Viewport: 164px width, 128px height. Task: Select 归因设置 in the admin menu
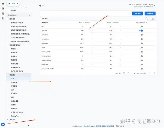tap(14, 109)
